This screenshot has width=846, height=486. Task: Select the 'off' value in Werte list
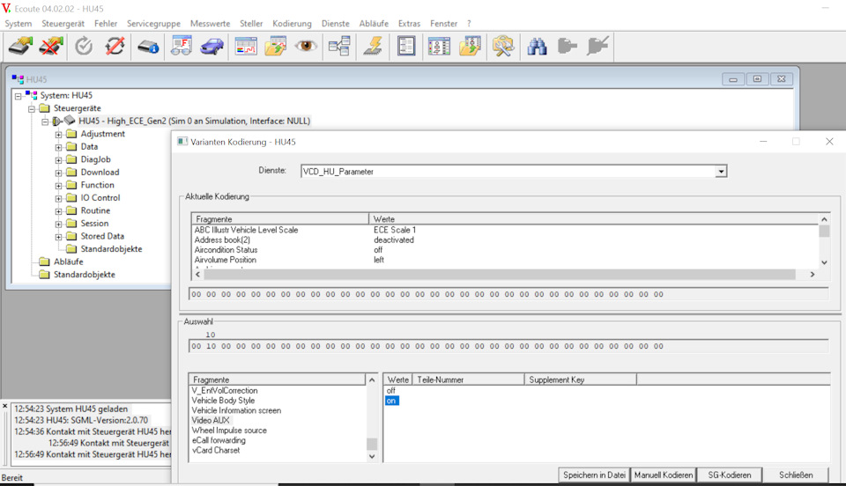tap(390, 390)
